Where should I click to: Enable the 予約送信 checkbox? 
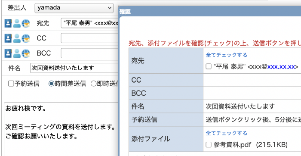pyautogui.click(x=11, y=84)
